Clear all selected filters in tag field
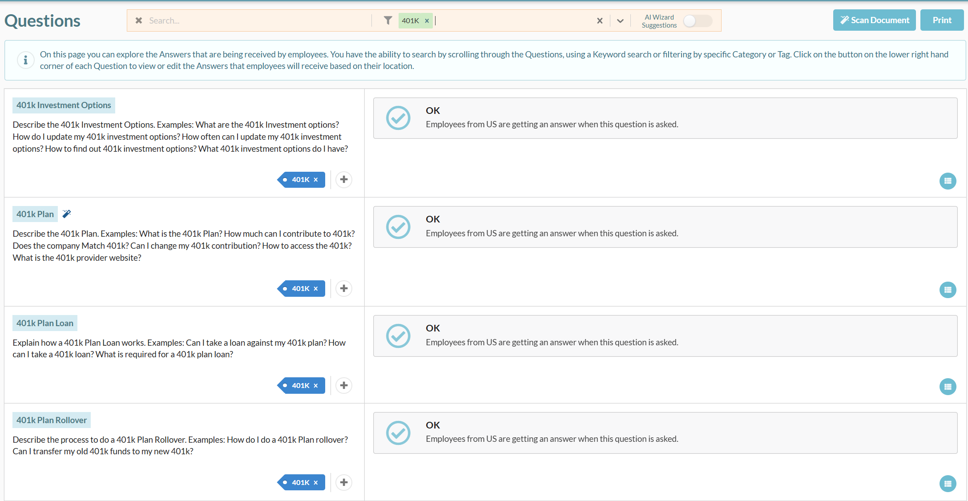This screenshot has height=501, width=968. pyautogui.click(x=600, y=21)
